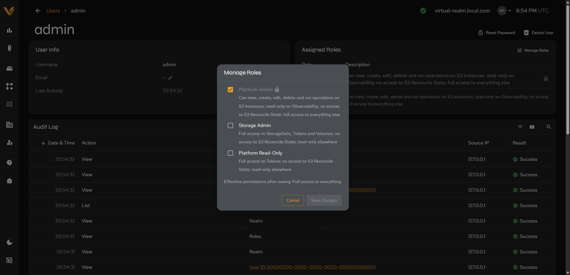Click the Last Activity value 20:54:32

(x=172, y=91)
